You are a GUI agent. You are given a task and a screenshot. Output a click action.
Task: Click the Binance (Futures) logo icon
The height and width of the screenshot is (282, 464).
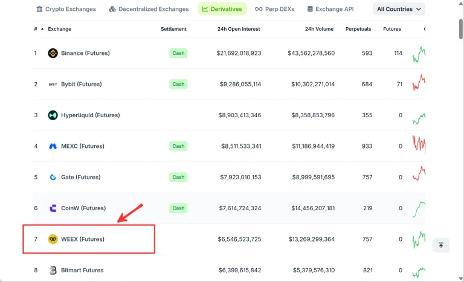[x=53, y=53]
